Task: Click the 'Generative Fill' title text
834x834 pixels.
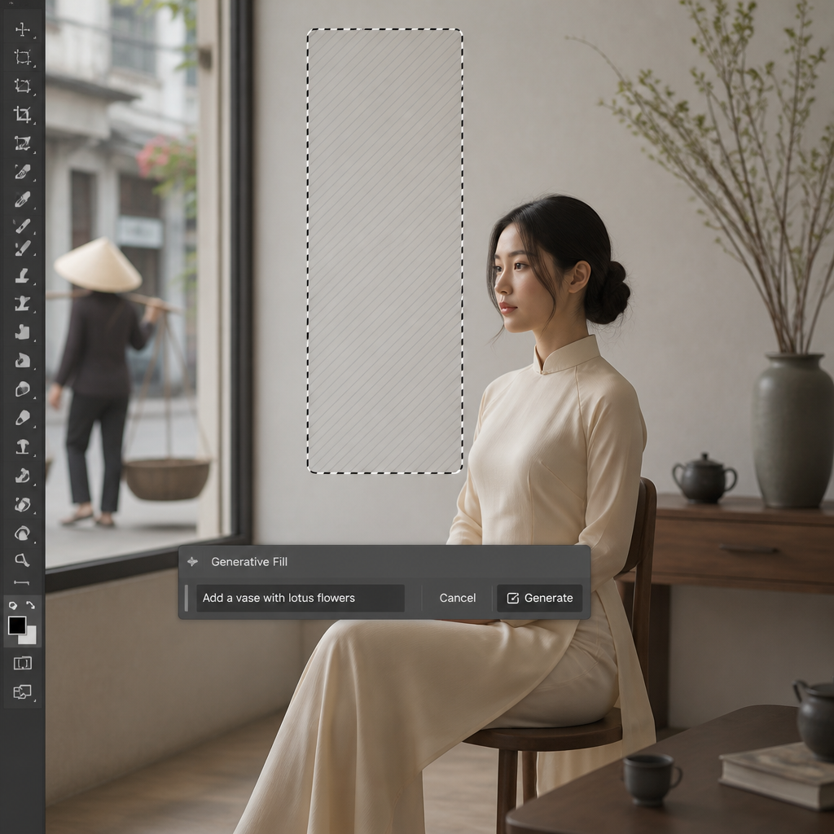Action: (x=249, y=562)
